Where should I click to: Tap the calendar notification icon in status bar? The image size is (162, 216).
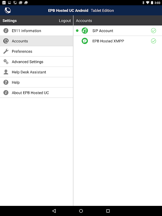coord(4,3)
